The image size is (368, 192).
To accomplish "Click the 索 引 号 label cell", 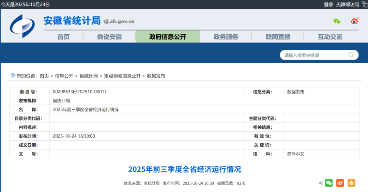I will point(29,92).
